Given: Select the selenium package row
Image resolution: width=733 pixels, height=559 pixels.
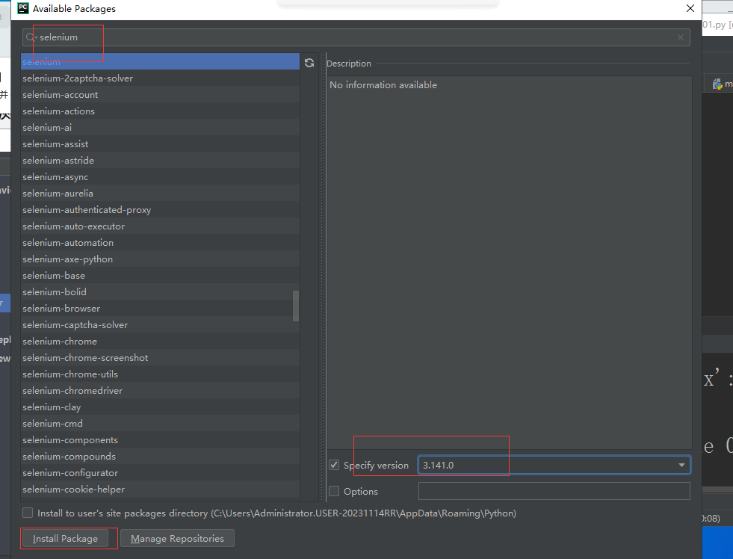Looking at the screenshot, I should [160, 62].
